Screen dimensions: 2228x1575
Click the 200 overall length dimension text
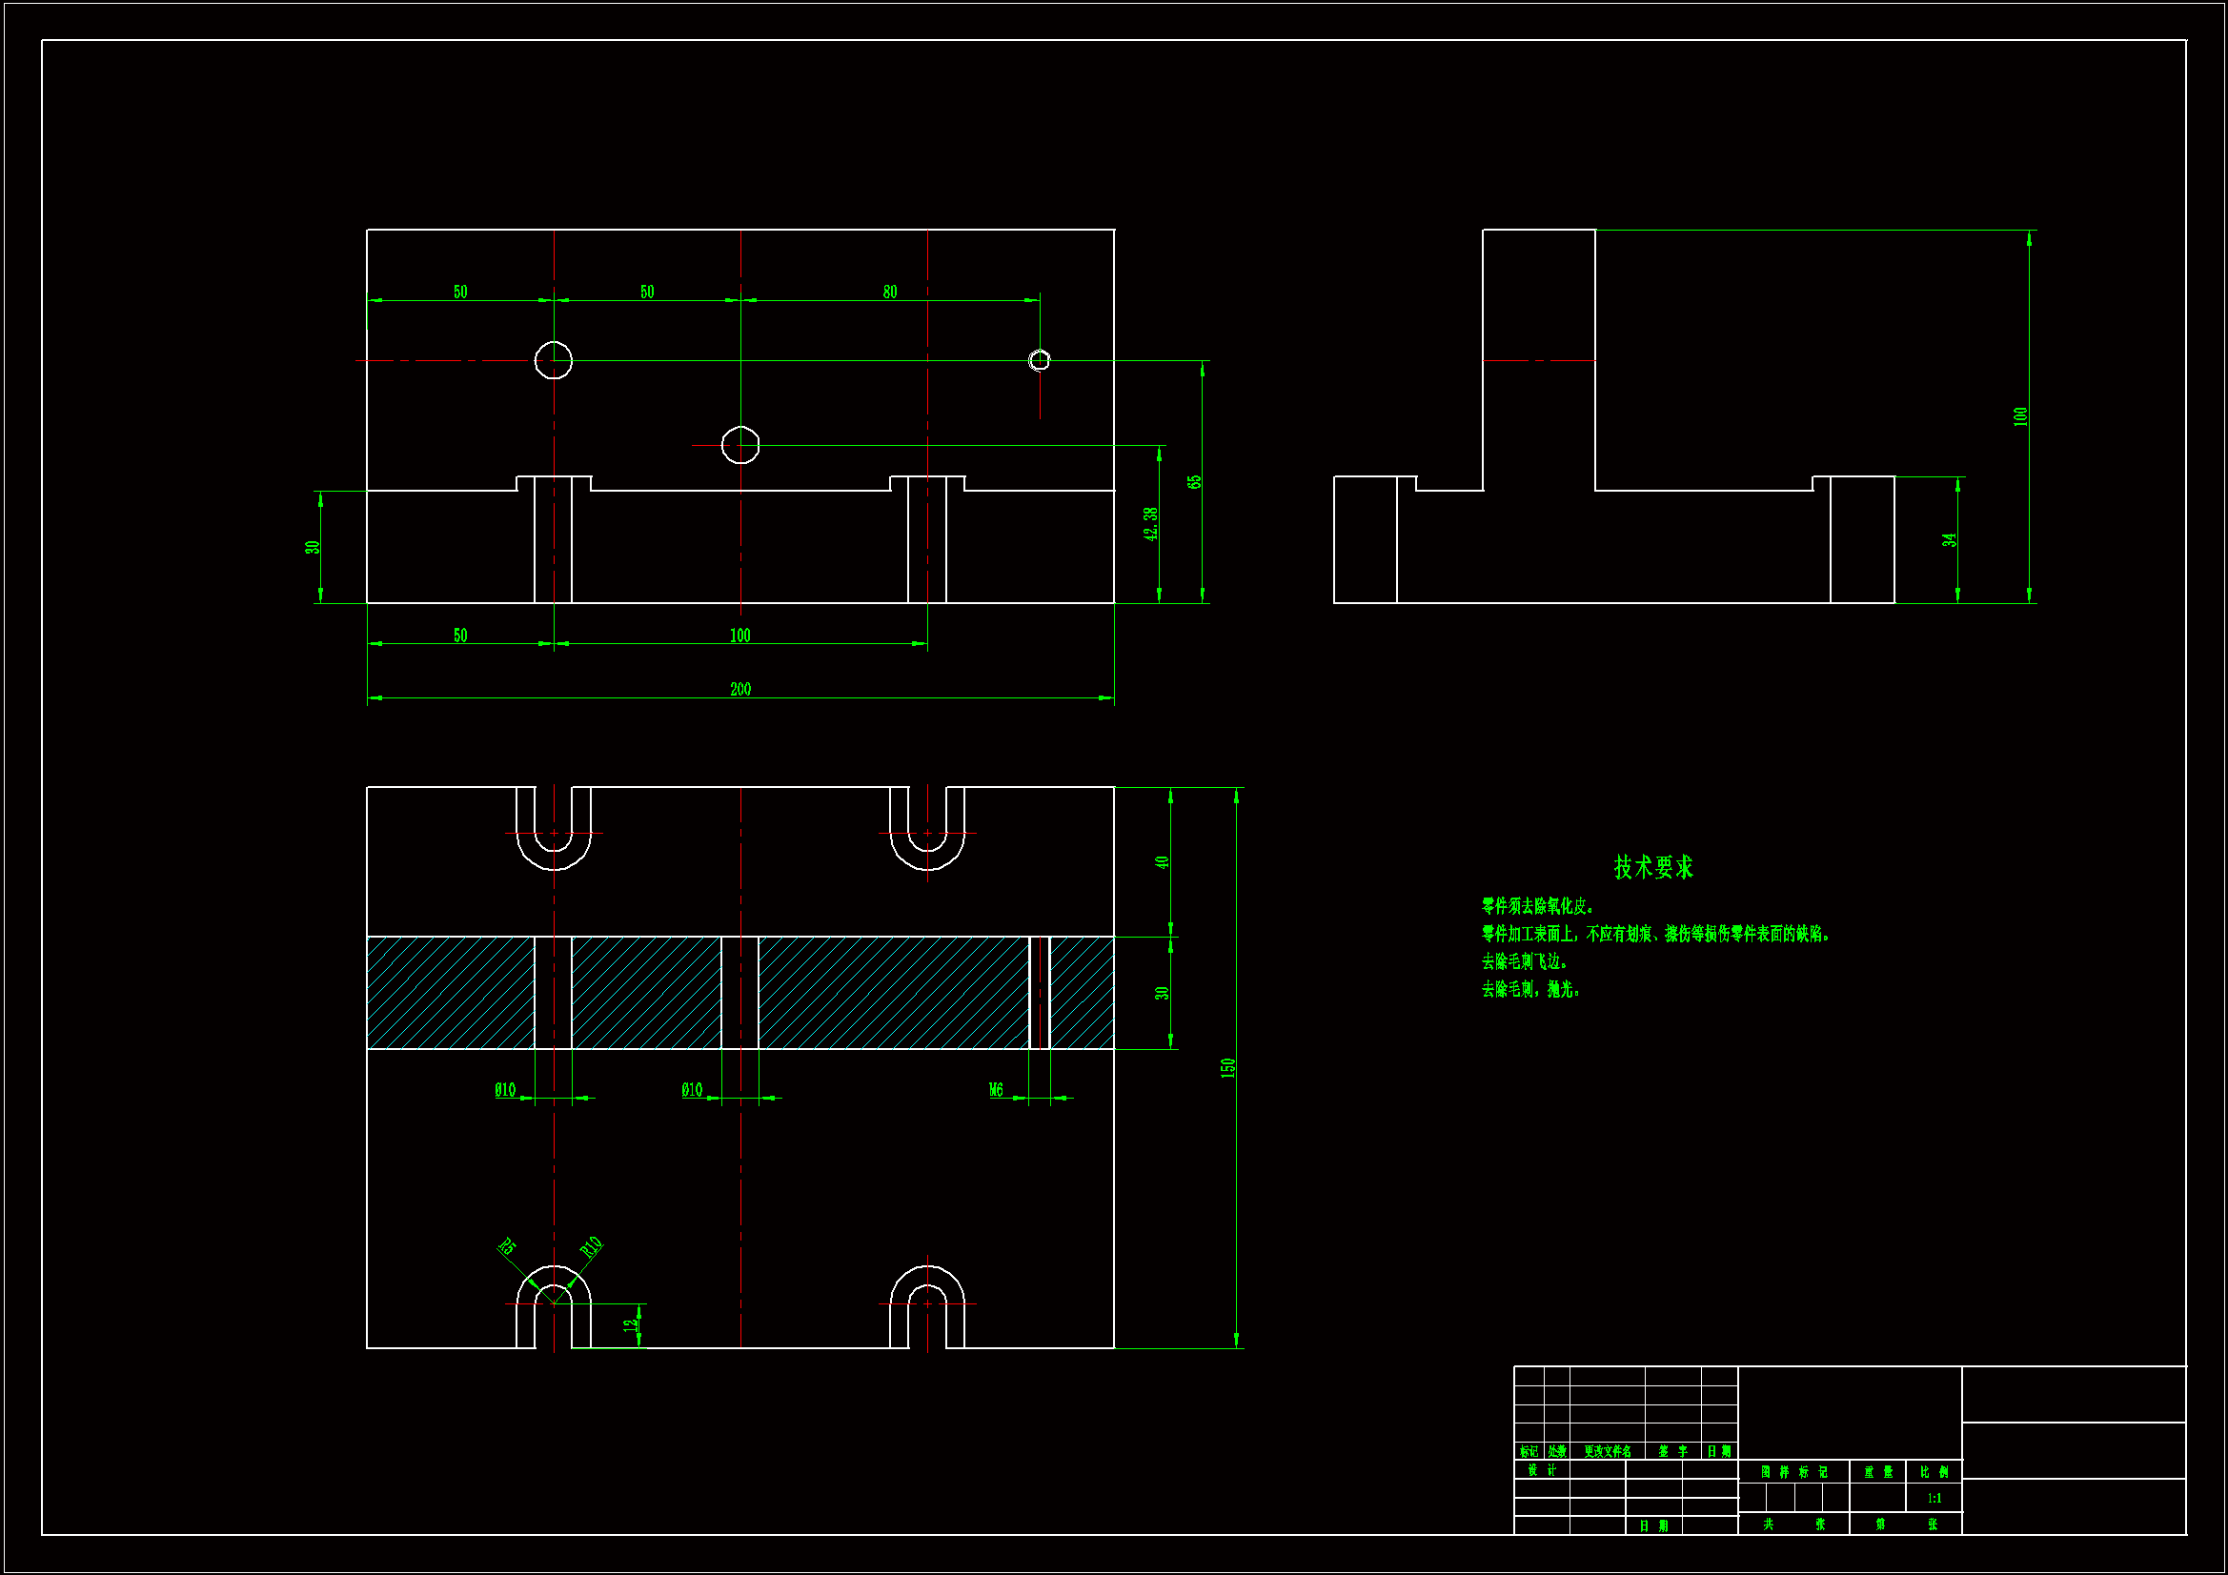740,689
